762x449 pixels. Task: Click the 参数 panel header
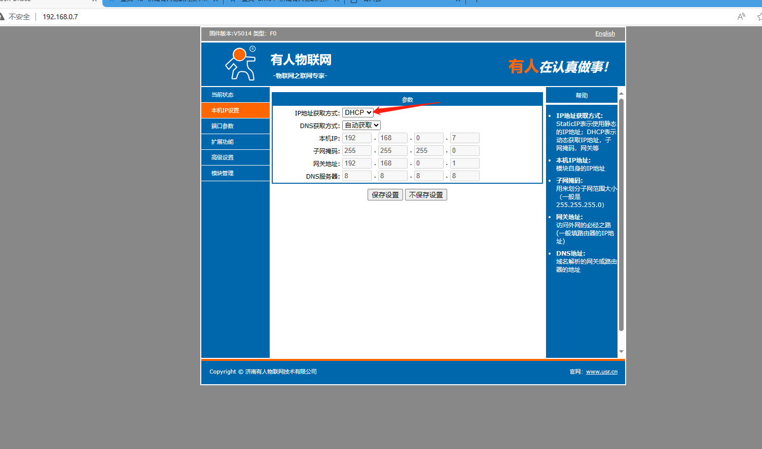408,100
